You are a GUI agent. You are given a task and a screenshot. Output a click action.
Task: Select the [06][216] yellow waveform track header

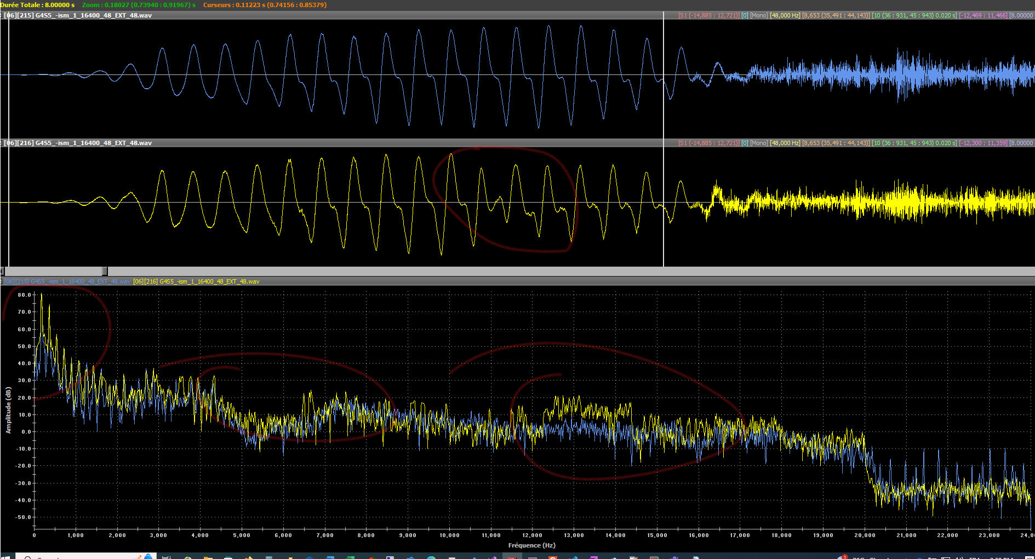point(78,143)
